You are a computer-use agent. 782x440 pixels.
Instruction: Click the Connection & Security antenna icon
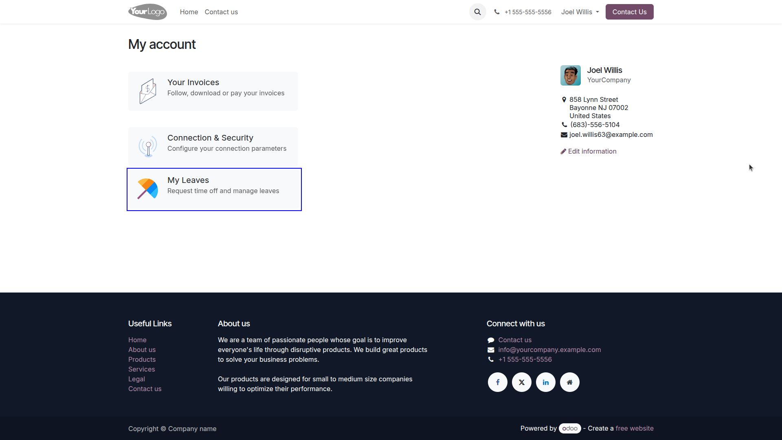[148, 147]
